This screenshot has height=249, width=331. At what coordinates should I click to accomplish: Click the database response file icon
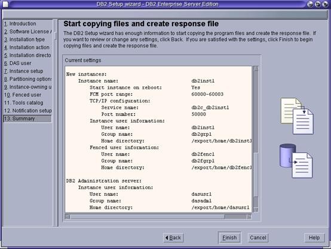(296, 161)
